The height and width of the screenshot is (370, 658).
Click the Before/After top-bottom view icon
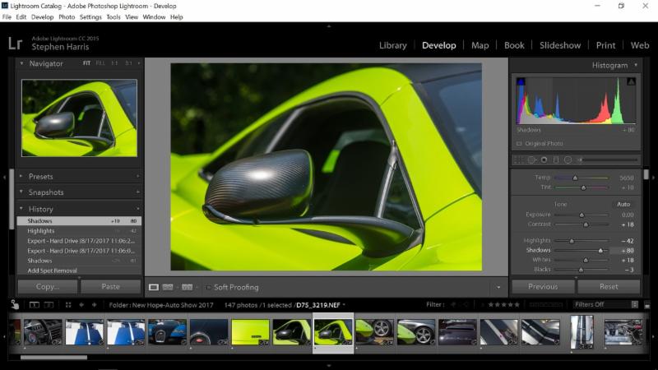pyautogui.click(x=188, y=287)
